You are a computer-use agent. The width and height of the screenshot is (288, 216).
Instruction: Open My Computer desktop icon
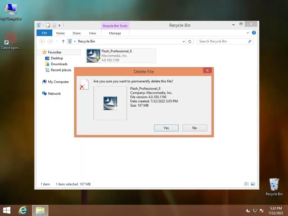(11, 11)
